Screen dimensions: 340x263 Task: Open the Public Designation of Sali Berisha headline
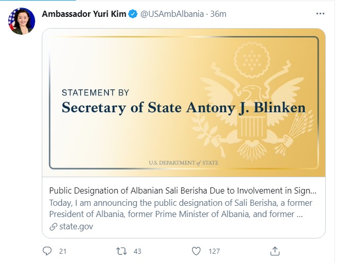(183, 190)
